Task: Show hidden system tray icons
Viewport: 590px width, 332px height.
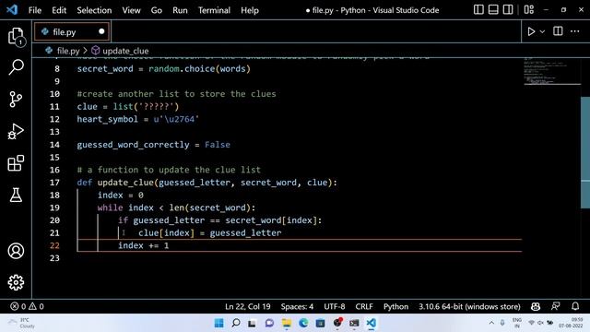Action: click(x=491, y=323)
